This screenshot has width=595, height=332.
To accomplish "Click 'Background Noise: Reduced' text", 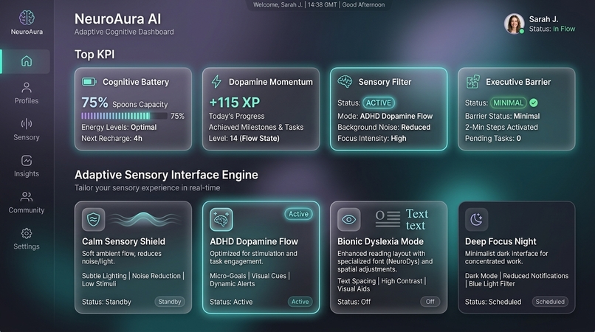I will 384,127.
